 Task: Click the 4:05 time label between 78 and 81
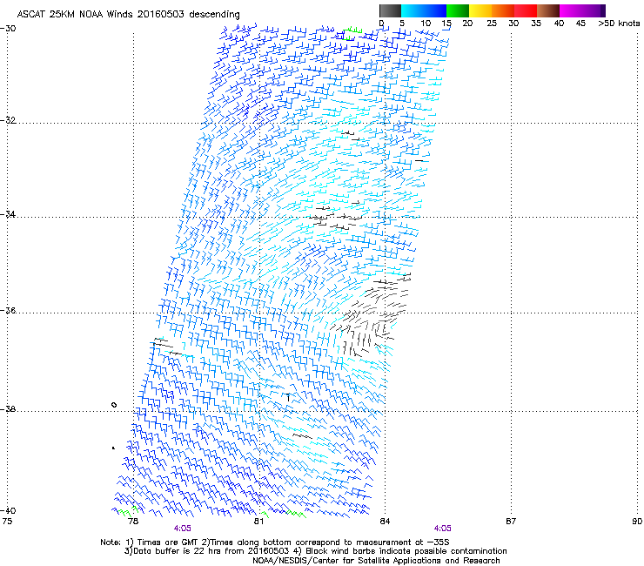pos(183,529)
